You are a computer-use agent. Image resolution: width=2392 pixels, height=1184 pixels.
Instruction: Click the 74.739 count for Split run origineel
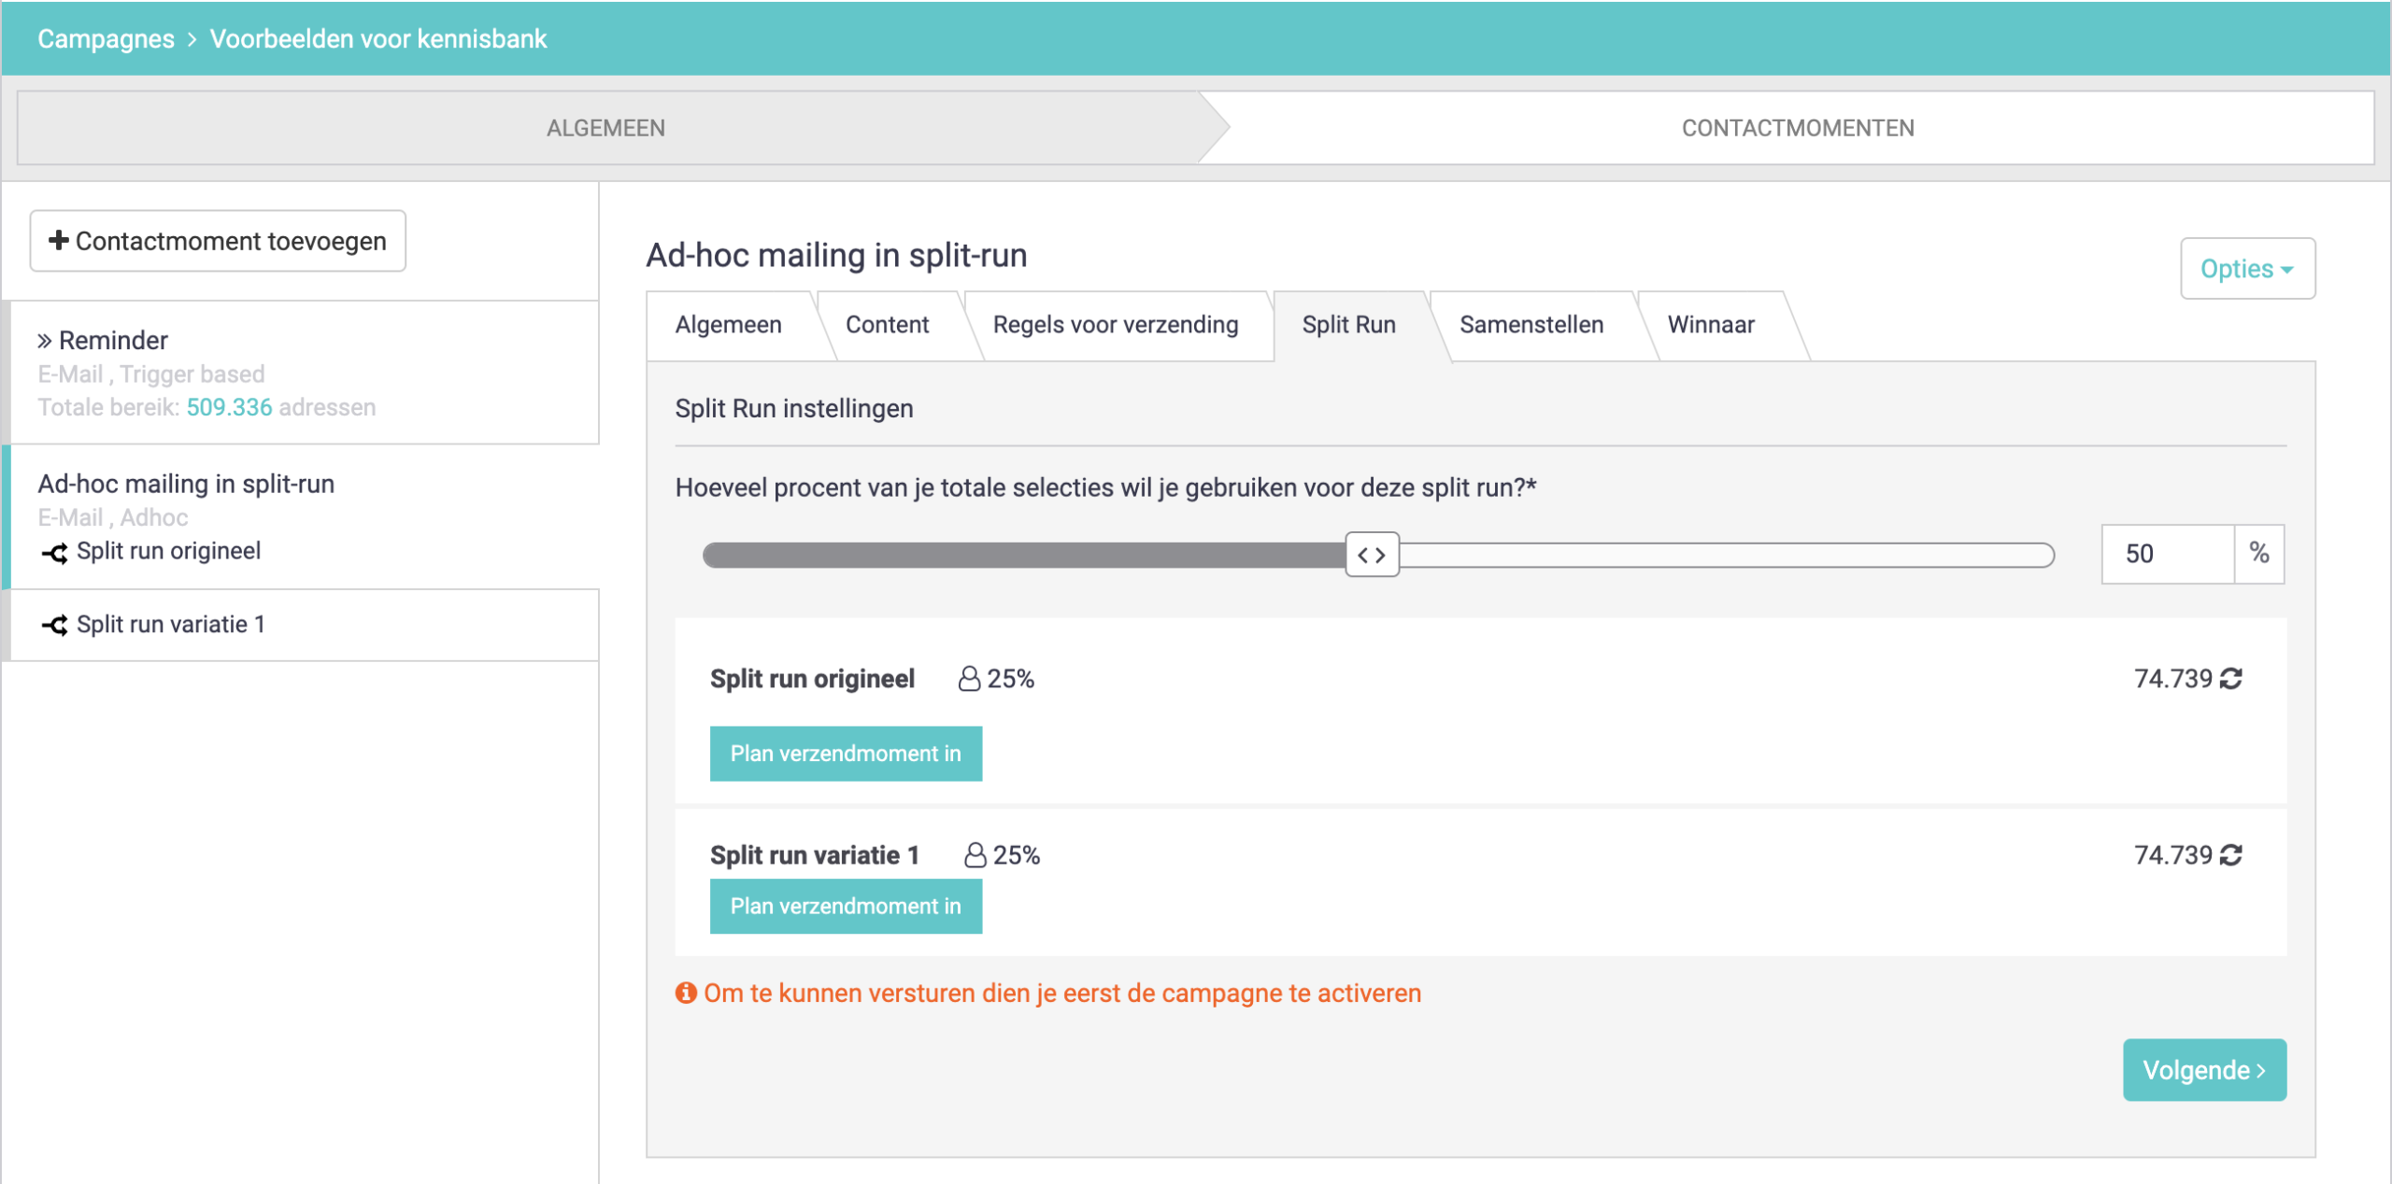[x=2173, y=679]
